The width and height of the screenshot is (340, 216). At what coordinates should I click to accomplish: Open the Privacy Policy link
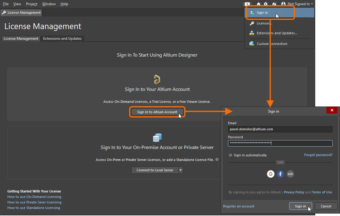(x=294, y=192)
